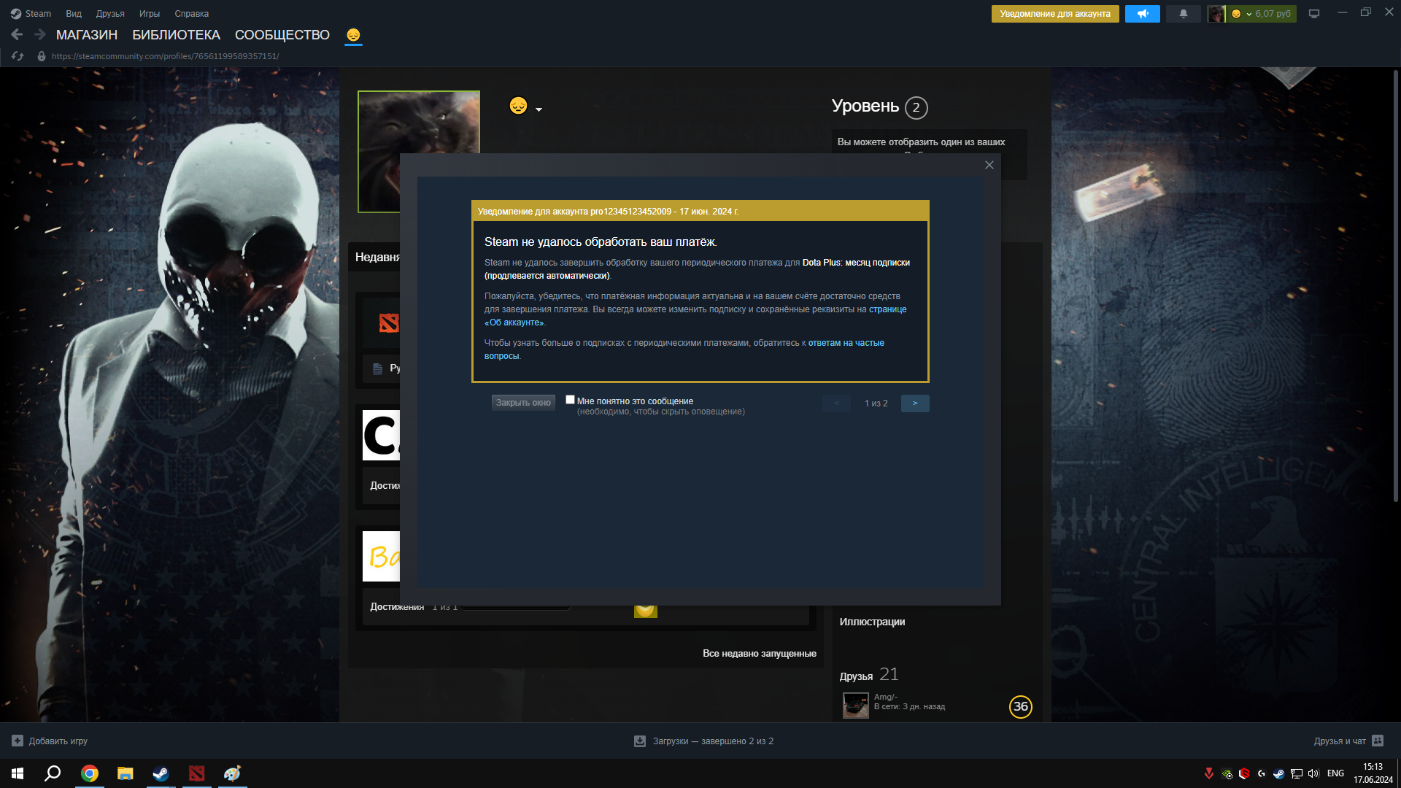The width and height of the screenshot is (1401, 788).
Task: Click the taskbar clock showing 15:13
Action: (1373, 773)
